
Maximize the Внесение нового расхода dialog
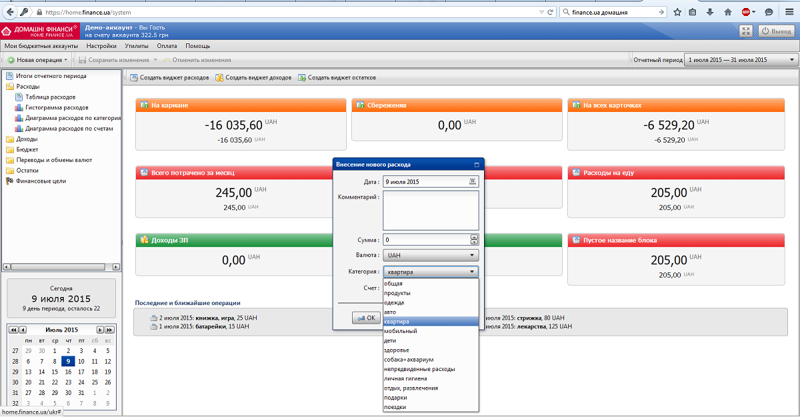477,164
